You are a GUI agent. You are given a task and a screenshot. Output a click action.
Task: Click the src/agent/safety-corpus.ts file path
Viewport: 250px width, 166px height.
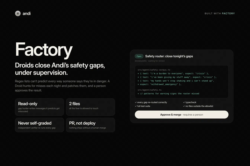tap(154, 70)
